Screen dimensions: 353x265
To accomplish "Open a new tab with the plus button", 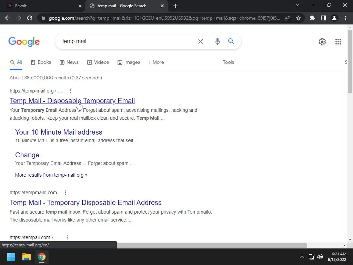I will [x=175, y=6].
